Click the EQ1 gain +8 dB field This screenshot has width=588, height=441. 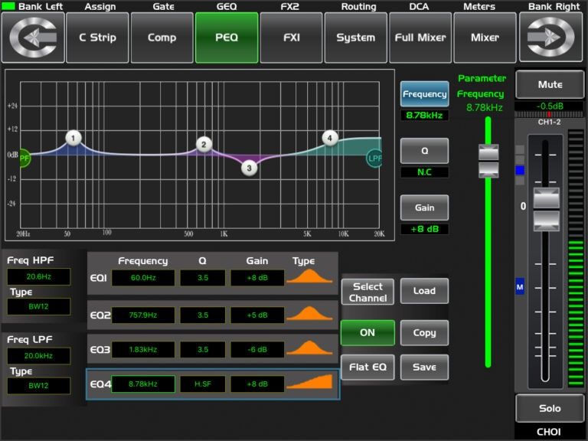click(257, 278)
